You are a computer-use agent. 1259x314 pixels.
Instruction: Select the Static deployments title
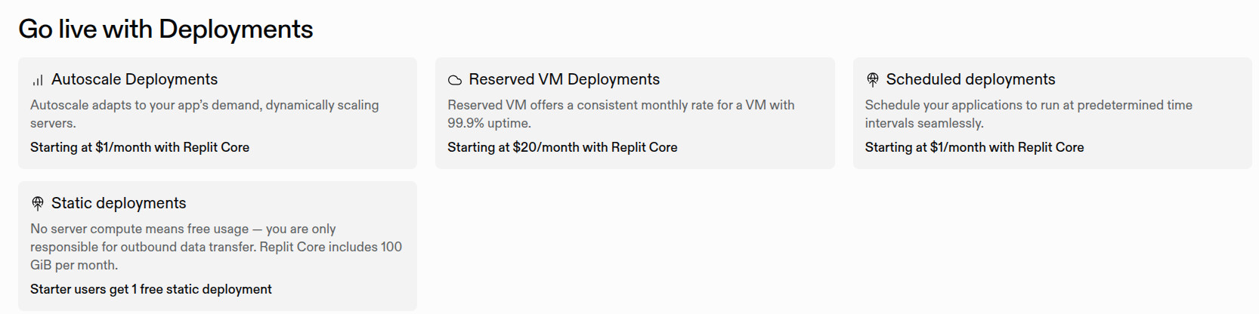119,203
